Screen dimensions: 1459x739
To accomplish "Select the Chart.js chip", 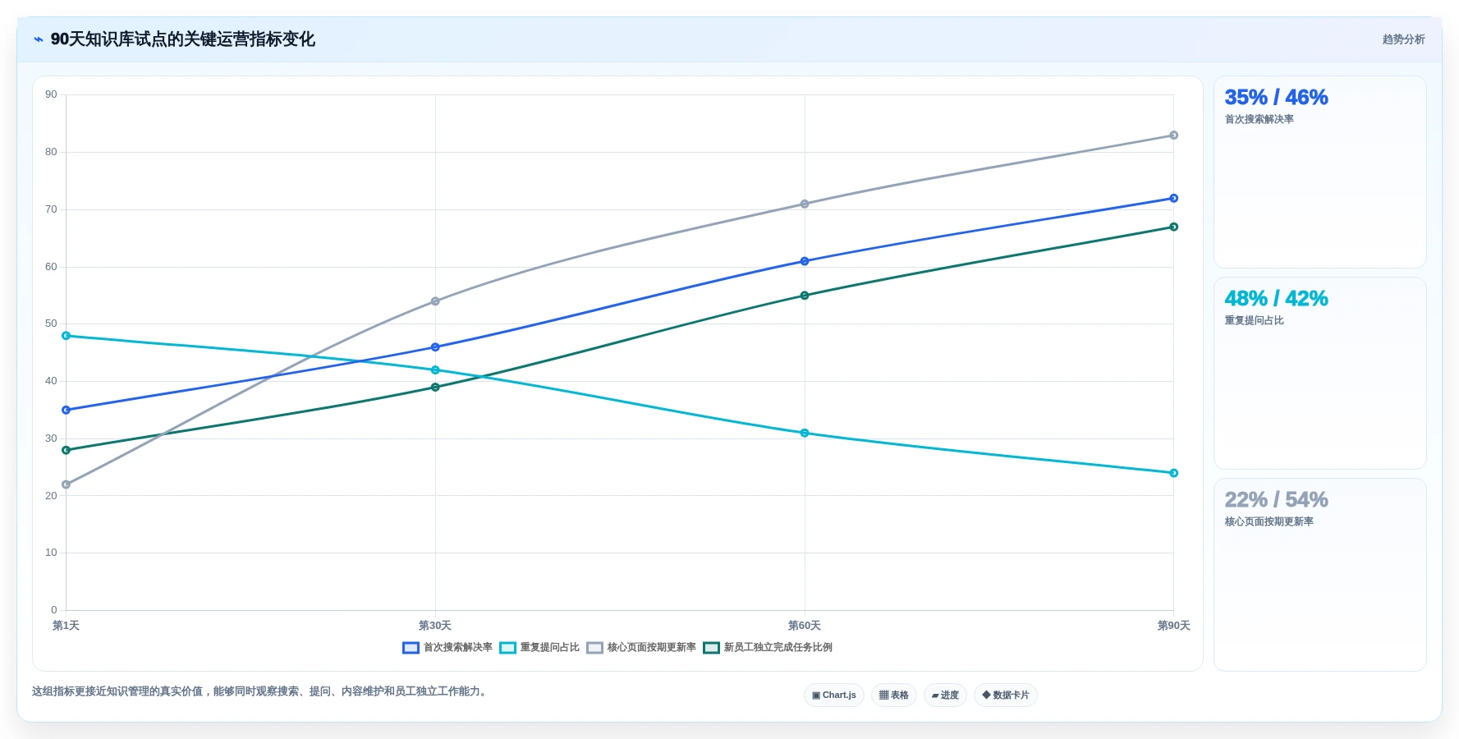I will click(x=833, y=695).
